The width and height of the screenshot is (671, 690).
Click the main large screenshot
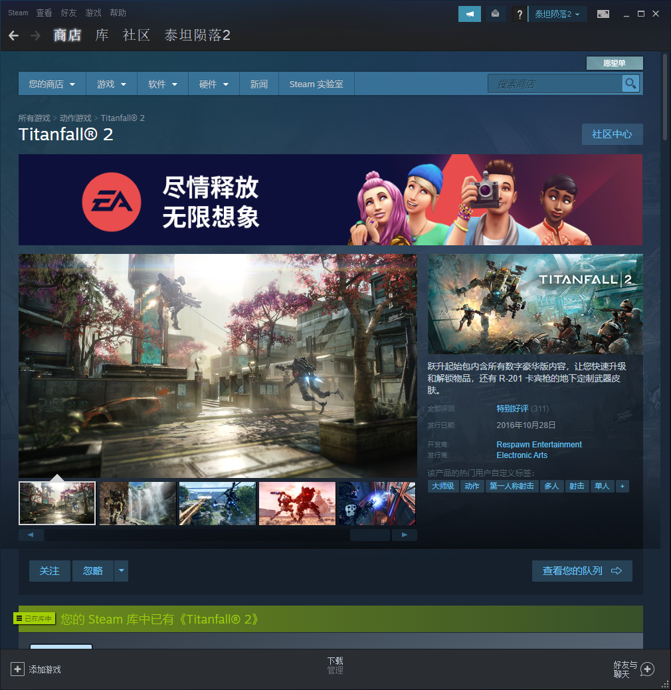218,366
